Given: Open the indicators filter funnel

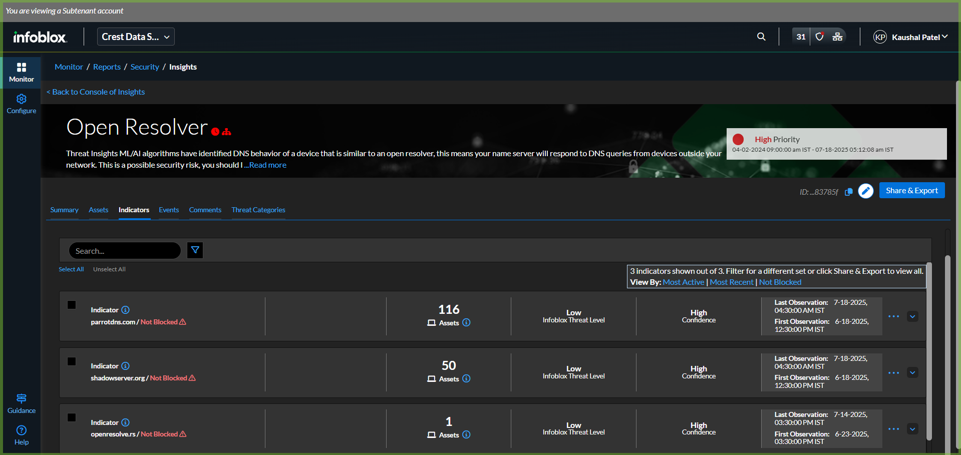Looking at the screenshot, I should (195, 250).
